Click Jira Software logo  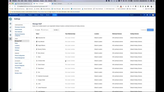14,15
